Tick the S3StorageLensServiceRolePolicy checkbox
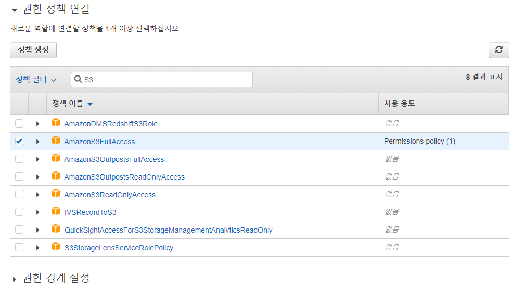Image resolution: width=525 pixels, height=293 pixels. tap(19, 248)
